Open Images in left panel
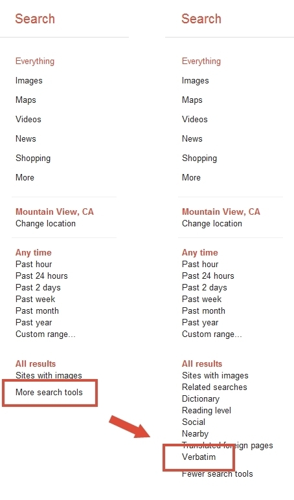The height and width of the screenshot is (500, 294). coord(28,81)
